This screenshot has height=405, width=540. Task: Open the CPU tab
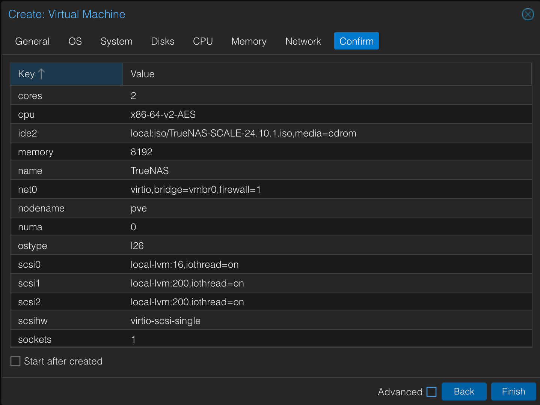pyautogui.click(x=203, y=41)
